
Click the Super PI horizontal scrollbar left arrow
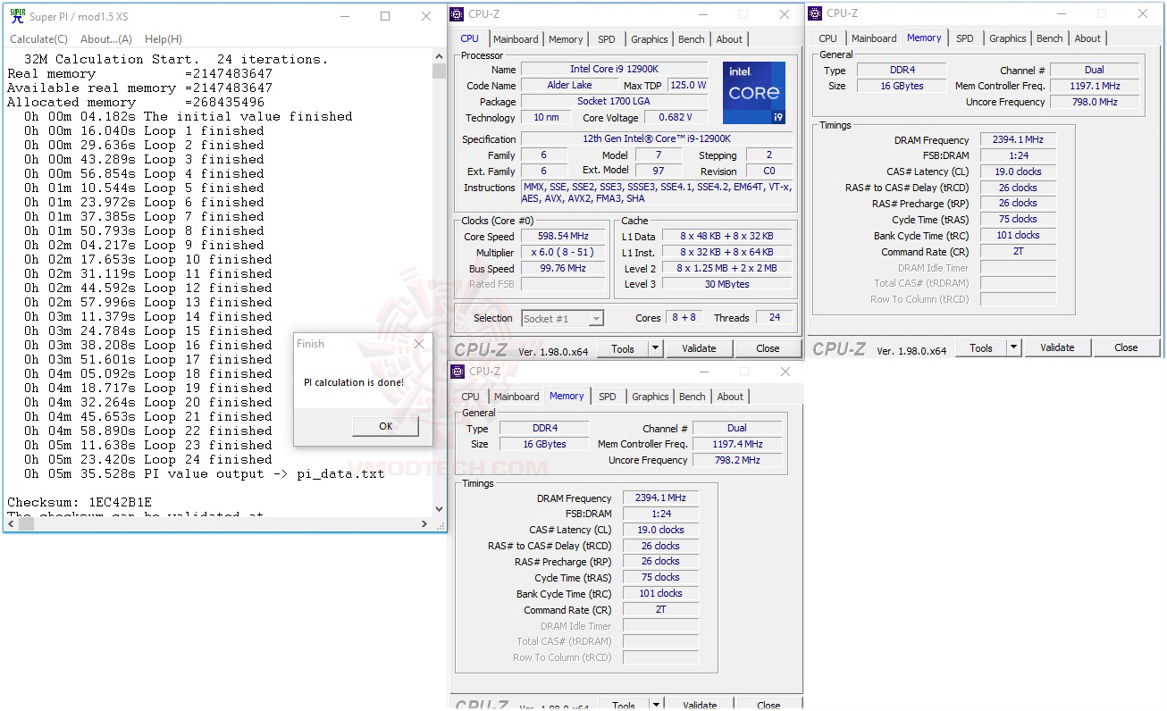[x=10, y=523]
